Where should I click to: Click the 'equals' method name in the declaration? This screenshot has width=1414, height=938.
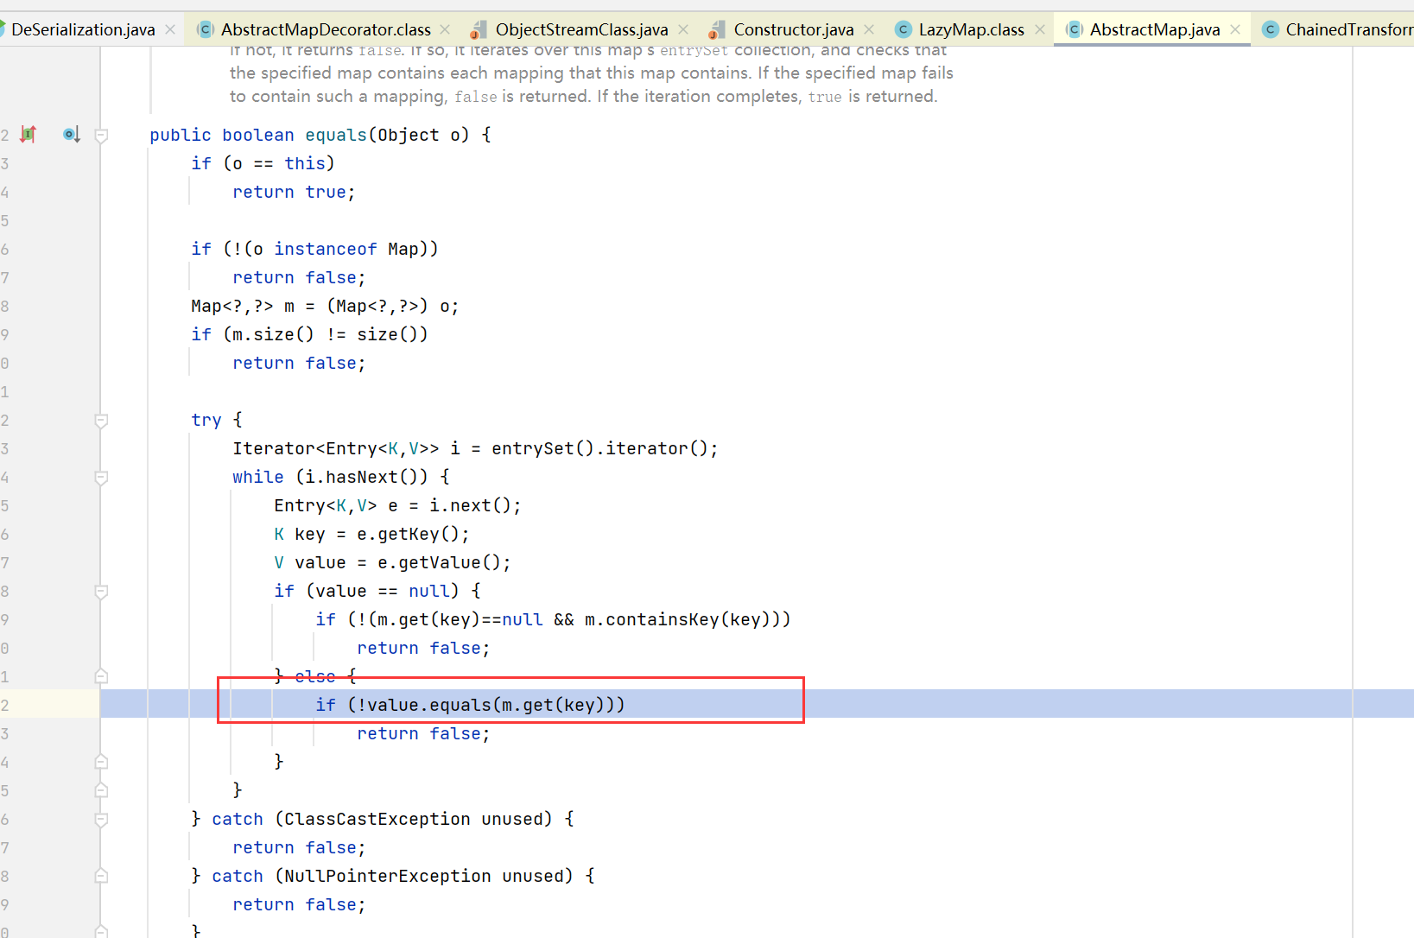pyautogui.click(x=336, y=135)
